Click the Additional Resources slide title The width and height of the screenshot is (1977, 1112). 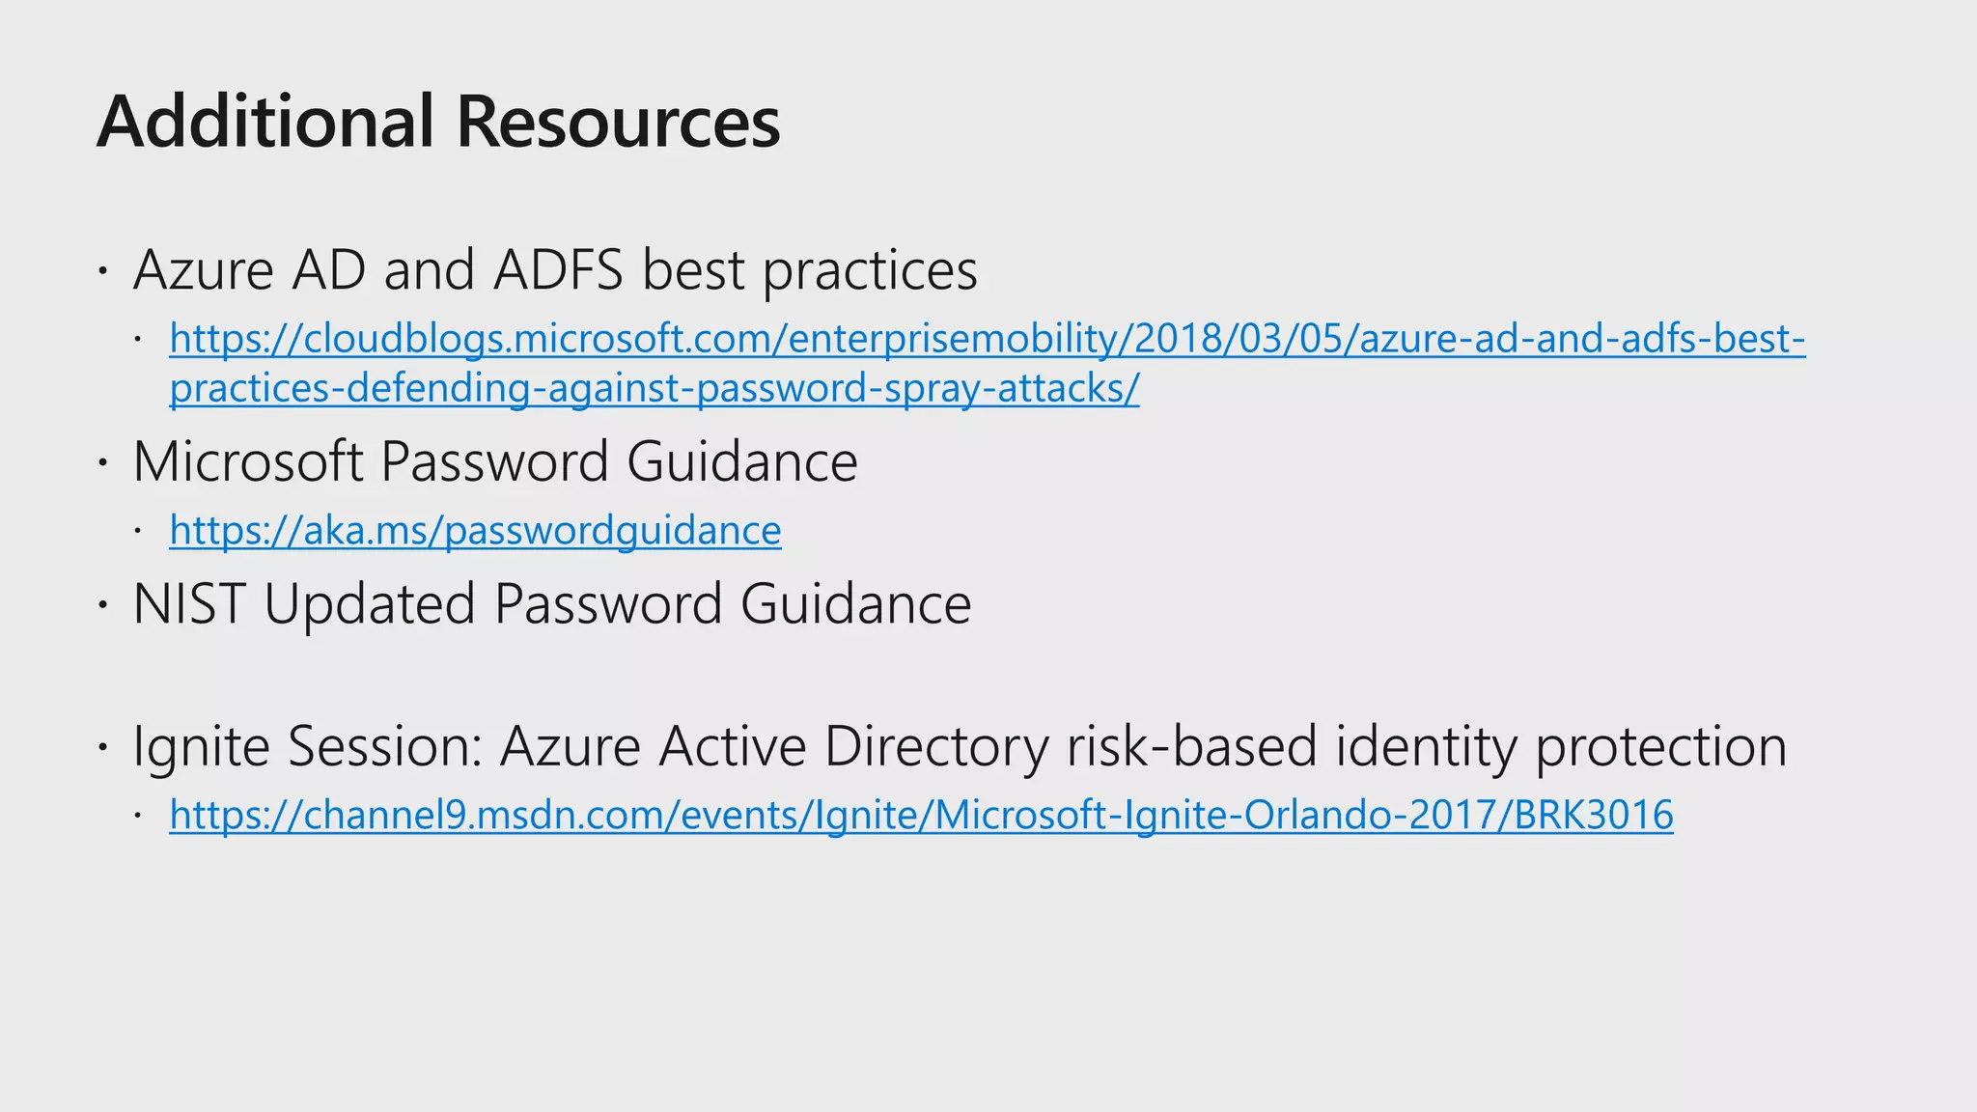coord(438,123)
